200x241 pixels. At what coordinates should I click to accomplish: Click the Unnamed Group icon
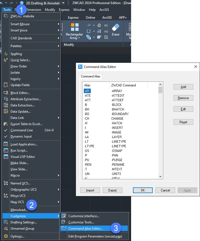pos(6,229)
